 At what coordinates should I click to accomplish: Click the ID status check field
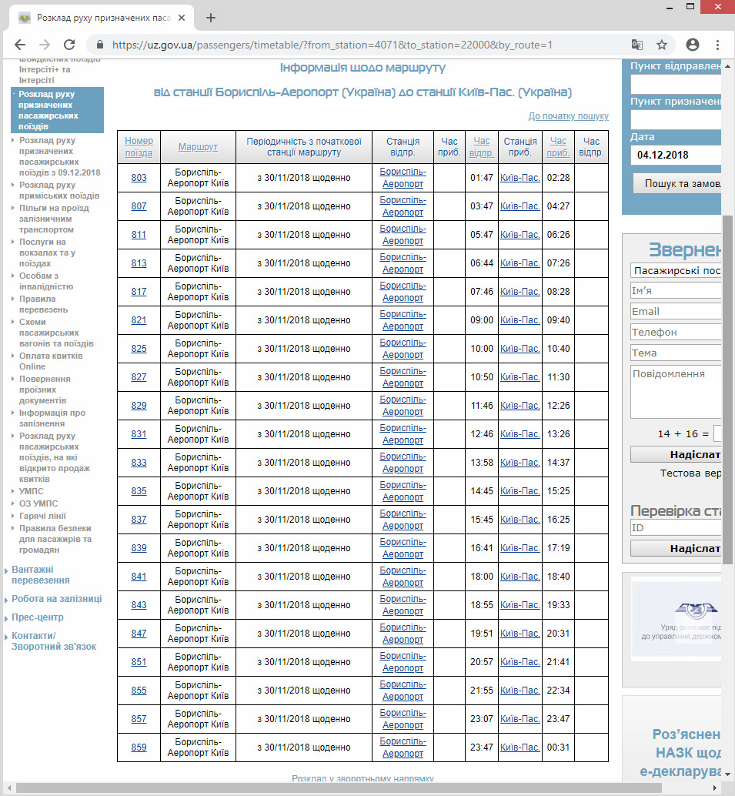[x=676, y=527]
